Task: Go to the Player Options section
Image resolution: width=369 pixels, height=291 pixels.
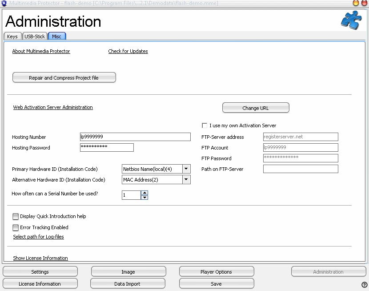Action: 217,272
